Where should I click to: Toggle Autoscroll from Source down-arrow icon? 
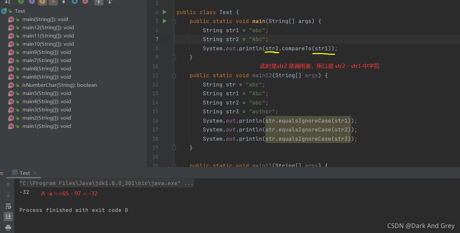[110, 2]
